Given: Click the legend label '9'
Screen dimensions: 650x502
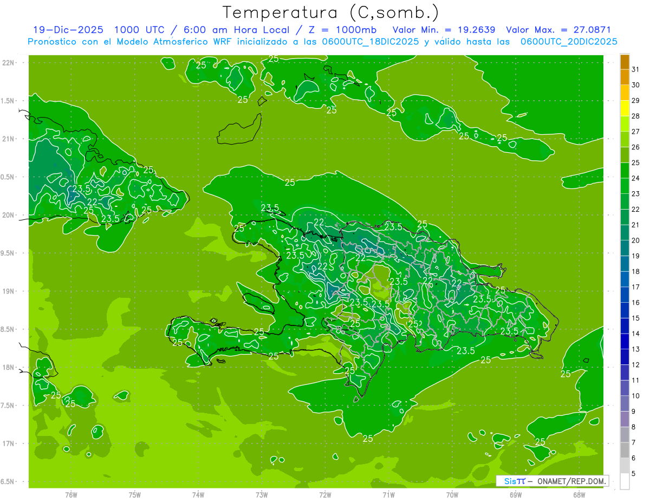Looking at the screenshot, I should (x=634, y=412).
